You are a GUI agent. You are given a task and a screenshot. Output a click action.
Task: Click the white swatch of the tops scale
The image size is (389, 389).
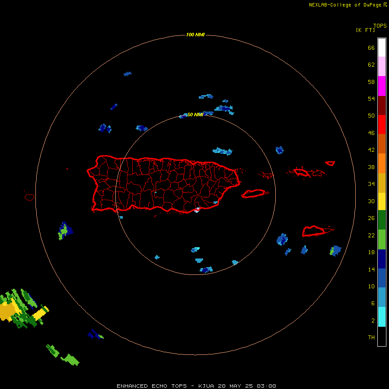pyautogui.click(x=382, y=48)
